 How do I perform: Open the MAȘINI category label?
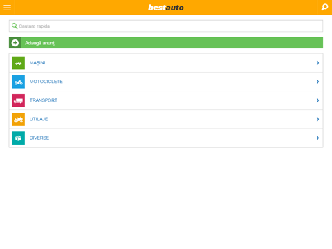[x=37, y=63]
